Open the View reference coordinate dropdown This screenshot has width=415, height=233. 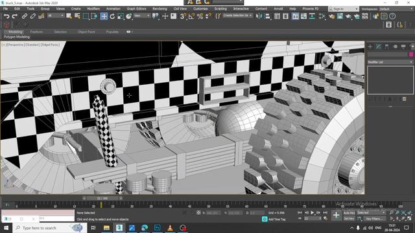coord(142,16)
